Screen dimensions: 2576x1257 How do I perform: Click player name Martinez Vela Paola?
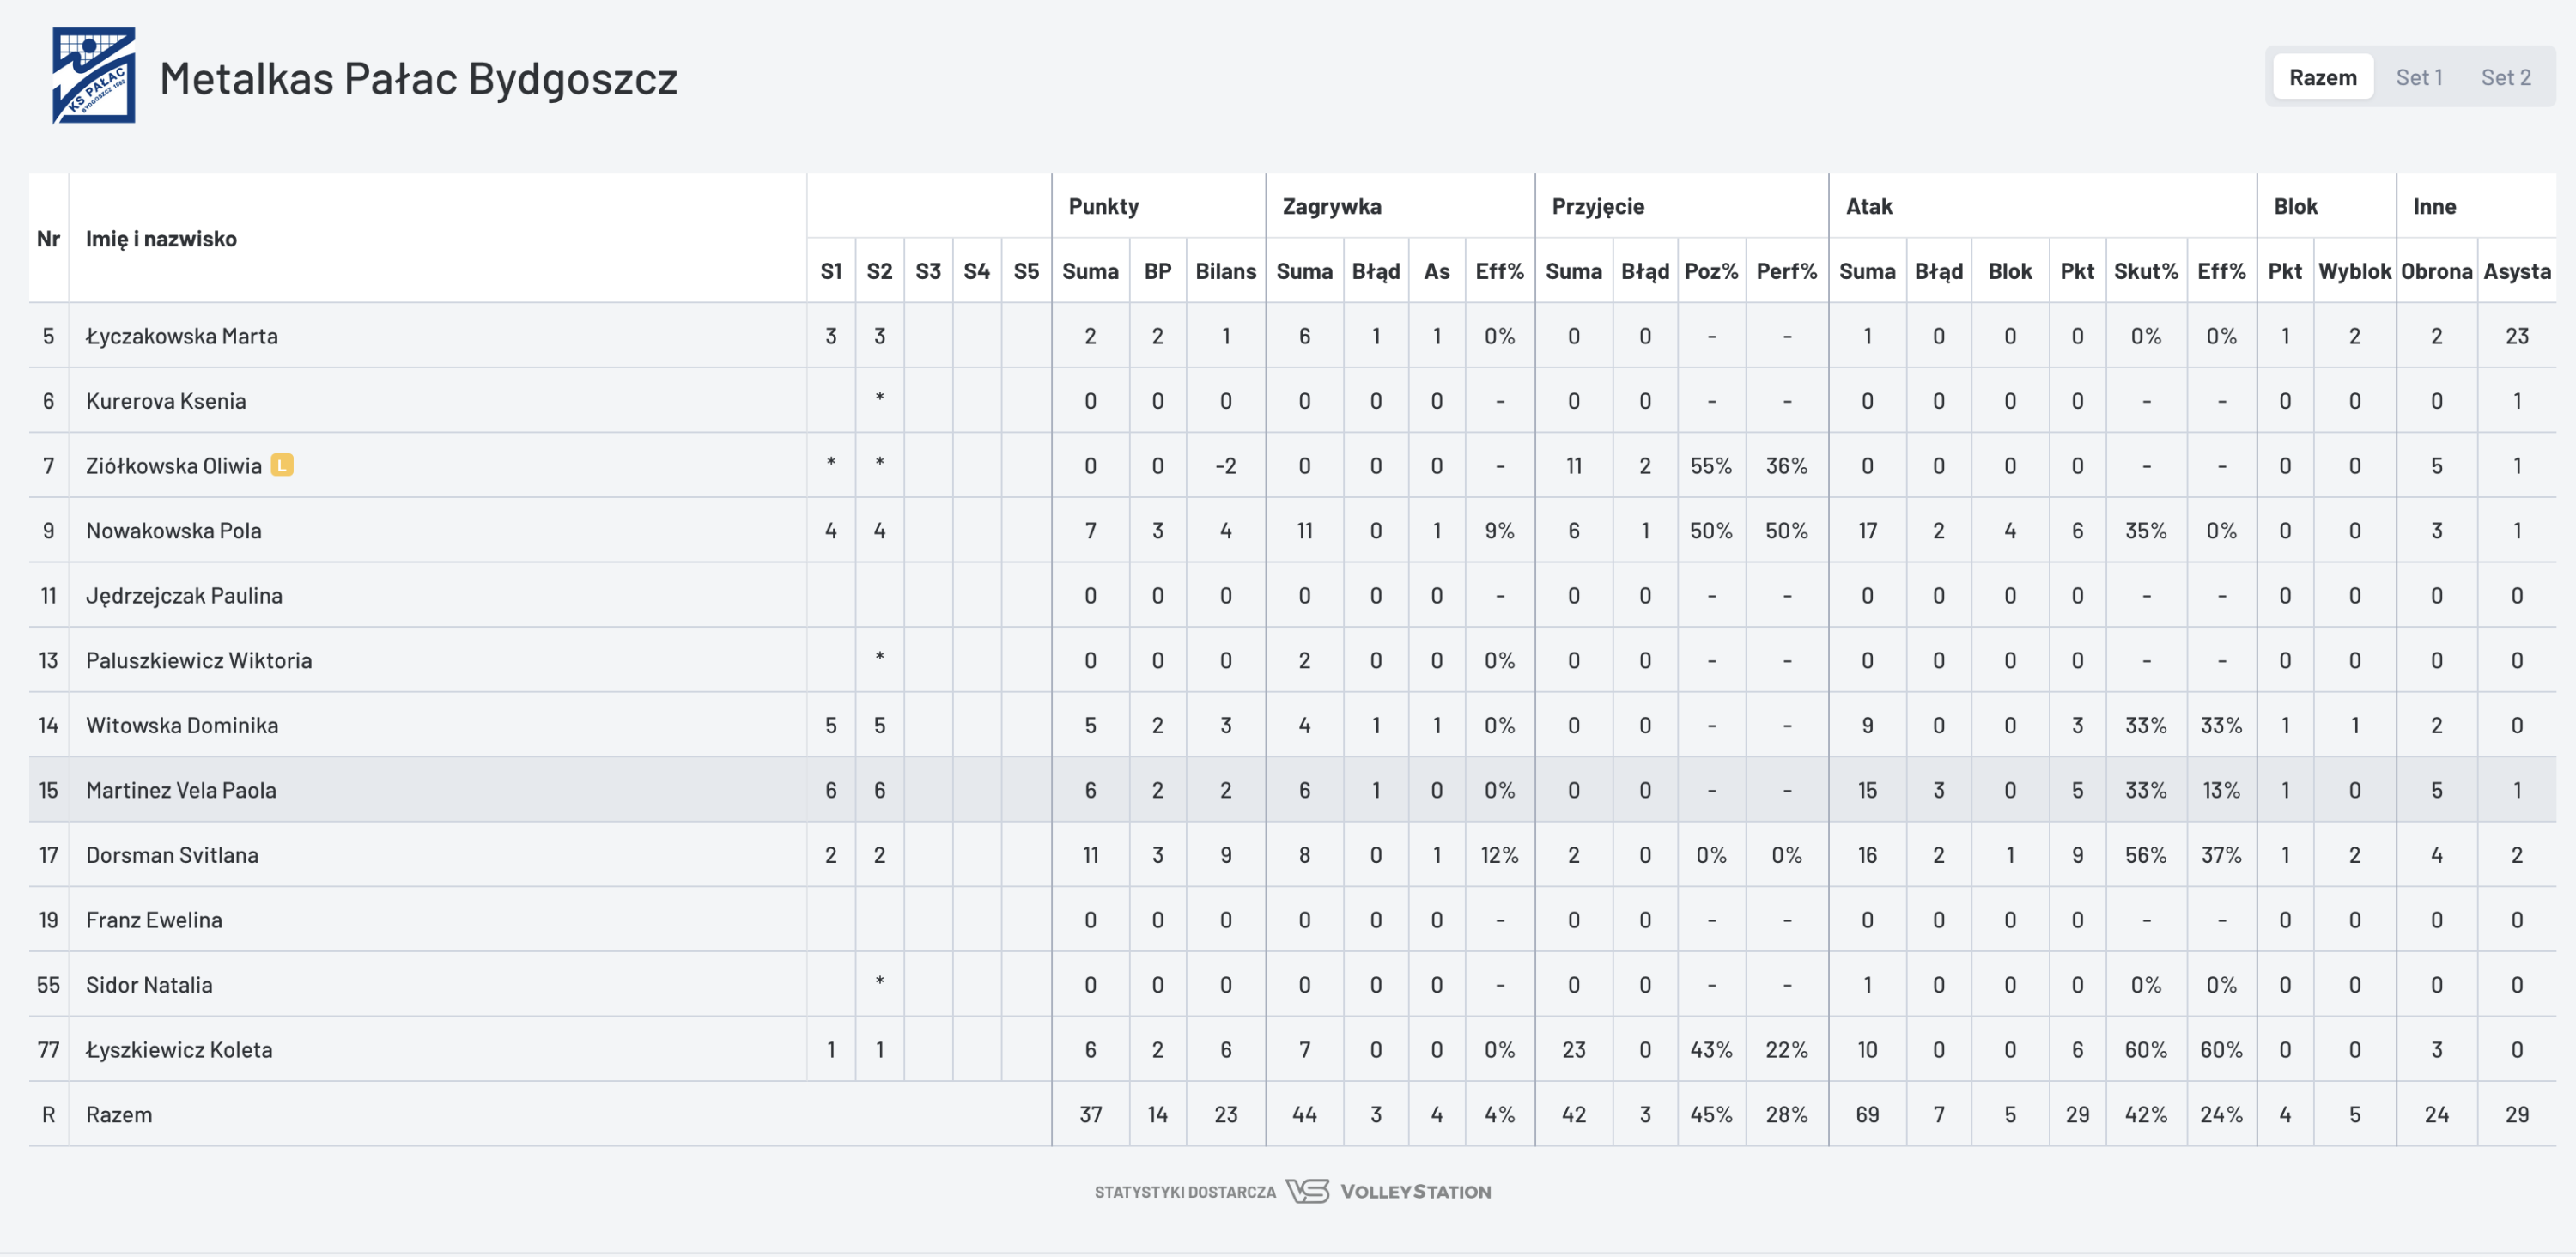[x=181, y=790]
